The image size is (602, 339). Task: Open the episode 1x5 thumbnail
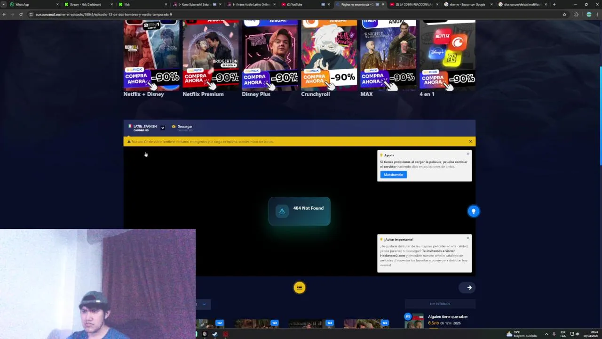(366, 323)
